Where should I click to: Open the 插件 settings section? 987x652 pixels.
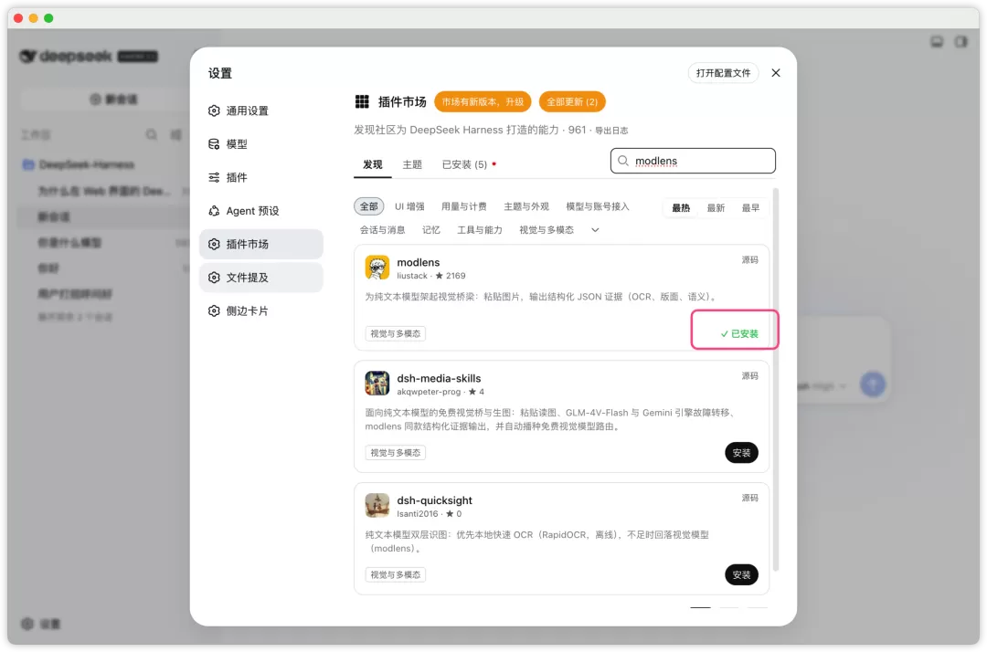(261, 177)
